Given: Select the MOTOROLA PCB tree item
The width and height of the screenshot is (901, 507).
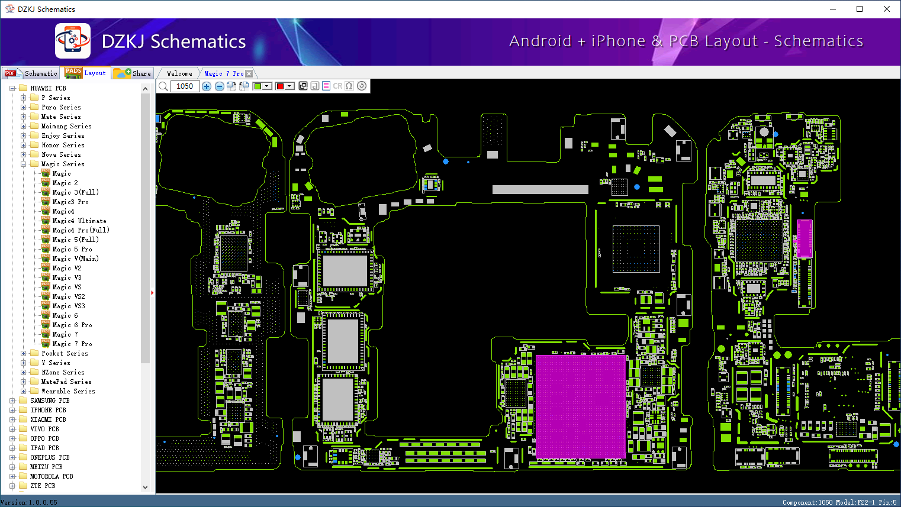Looking at the screenshot, I should [x=52, y=476].
